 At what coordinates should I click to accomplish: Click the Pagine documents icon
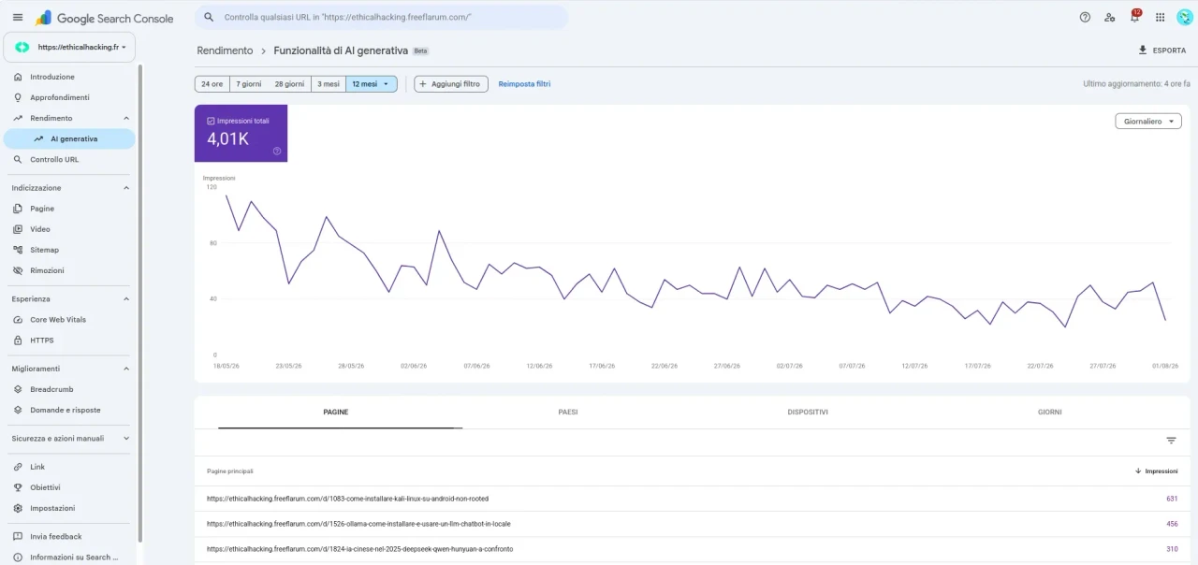click(18, 209)
